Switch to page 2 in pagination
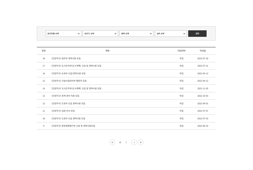Screen dimensions: 253x170 click(x=126, y=142)
